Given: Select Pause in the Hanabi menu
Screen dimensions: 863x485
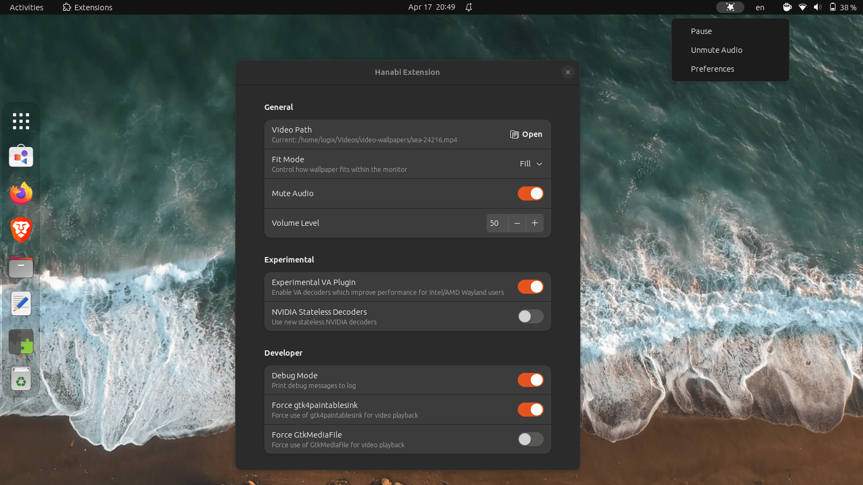Looking at the screenshot, I should (x=701, y=31).
